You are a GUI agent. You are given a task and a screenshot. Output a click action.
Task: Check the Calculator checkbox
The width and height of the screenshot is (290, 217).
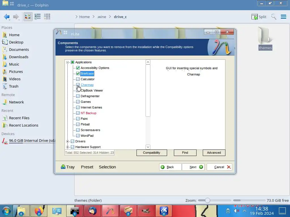[78, 79]
